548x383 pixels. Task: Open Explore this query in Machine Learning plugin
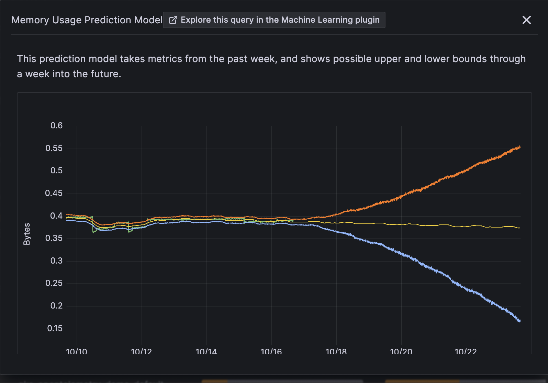click(274, 20)
